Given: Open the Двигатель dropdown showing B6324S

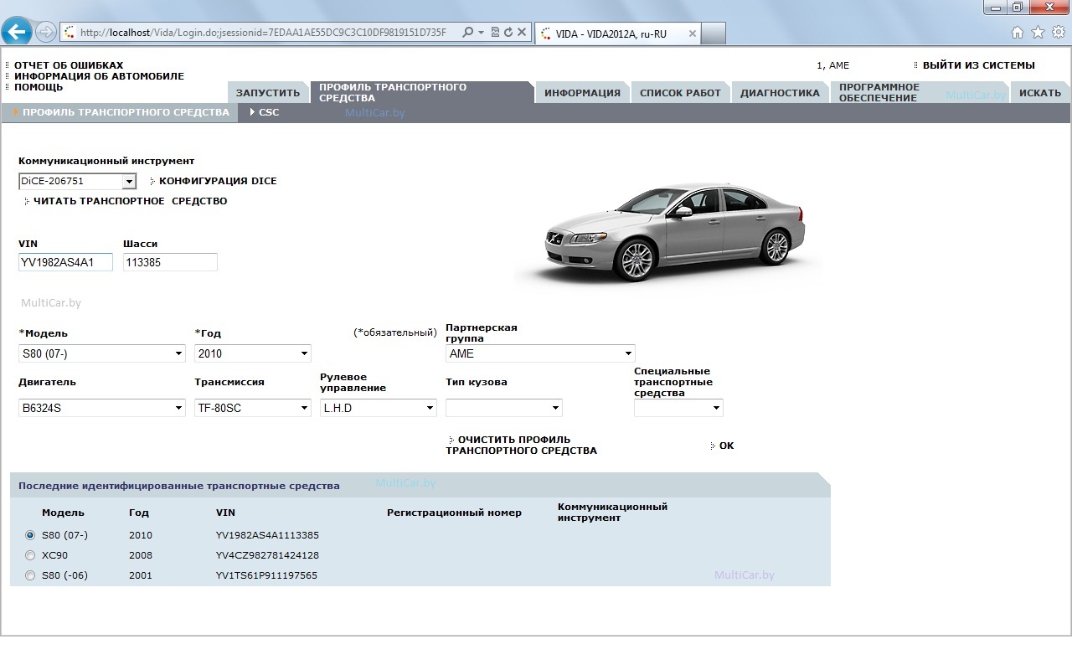Looking at the screenshot, I should click(102, 408).
